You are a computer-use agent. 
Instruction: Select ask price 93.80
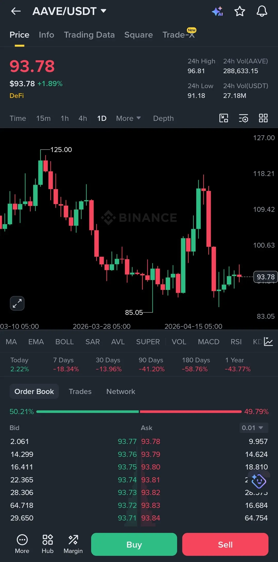(x=151, y=467)
